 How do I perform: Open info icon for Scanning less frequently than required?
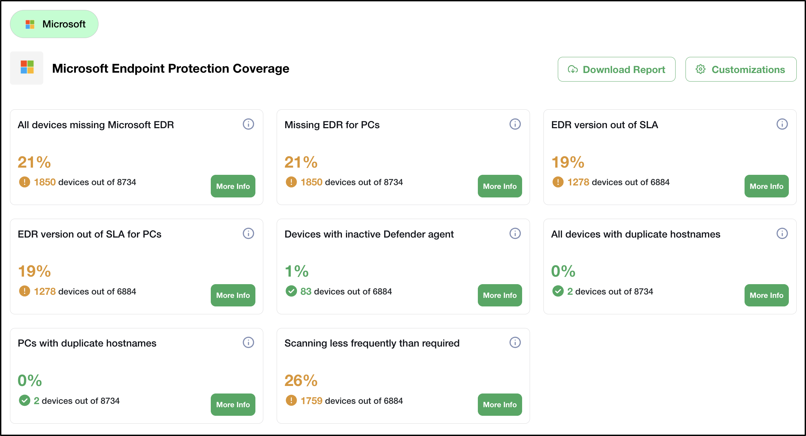pos(515,342)
